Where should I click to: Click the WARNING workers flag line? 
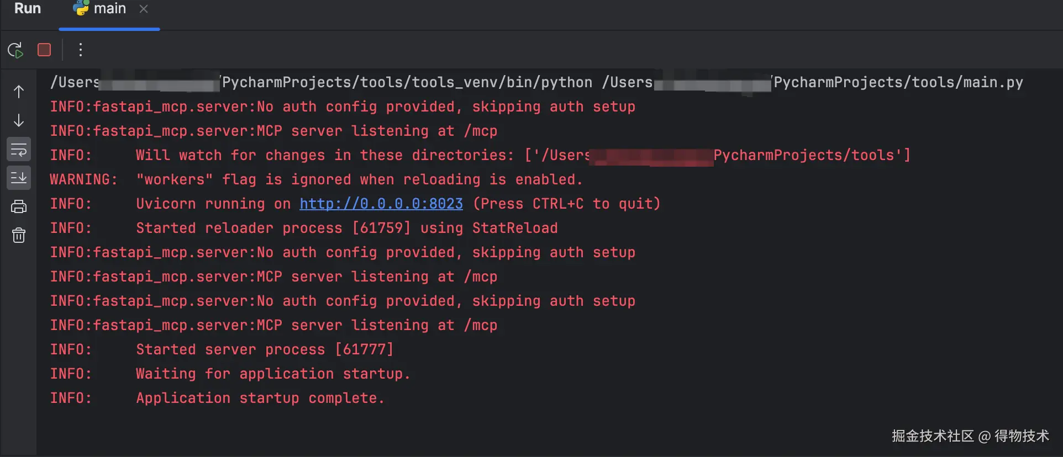[x=315, y=179]
